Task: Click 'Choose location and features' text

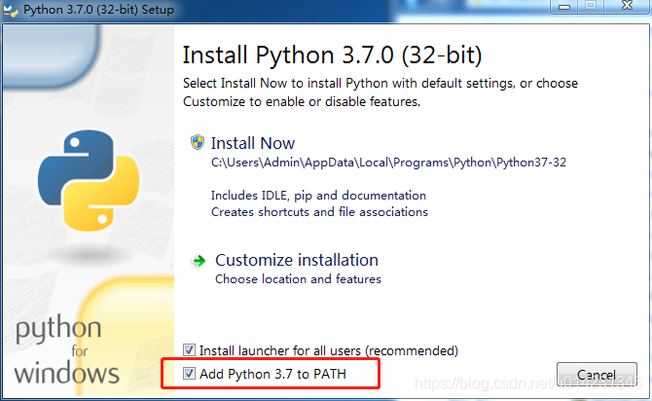Action: click(x=298, y=279)
